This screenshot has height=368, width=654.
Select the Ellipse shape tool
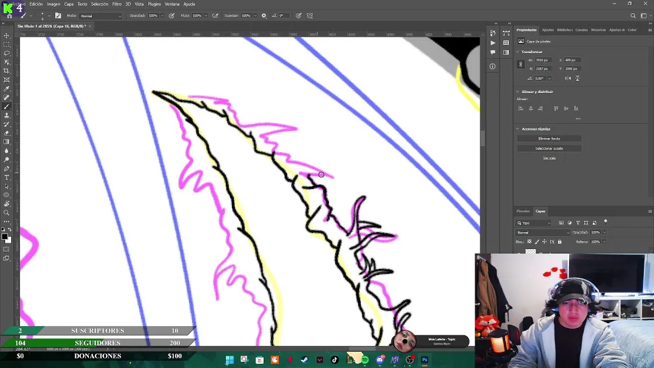[7, 195]
